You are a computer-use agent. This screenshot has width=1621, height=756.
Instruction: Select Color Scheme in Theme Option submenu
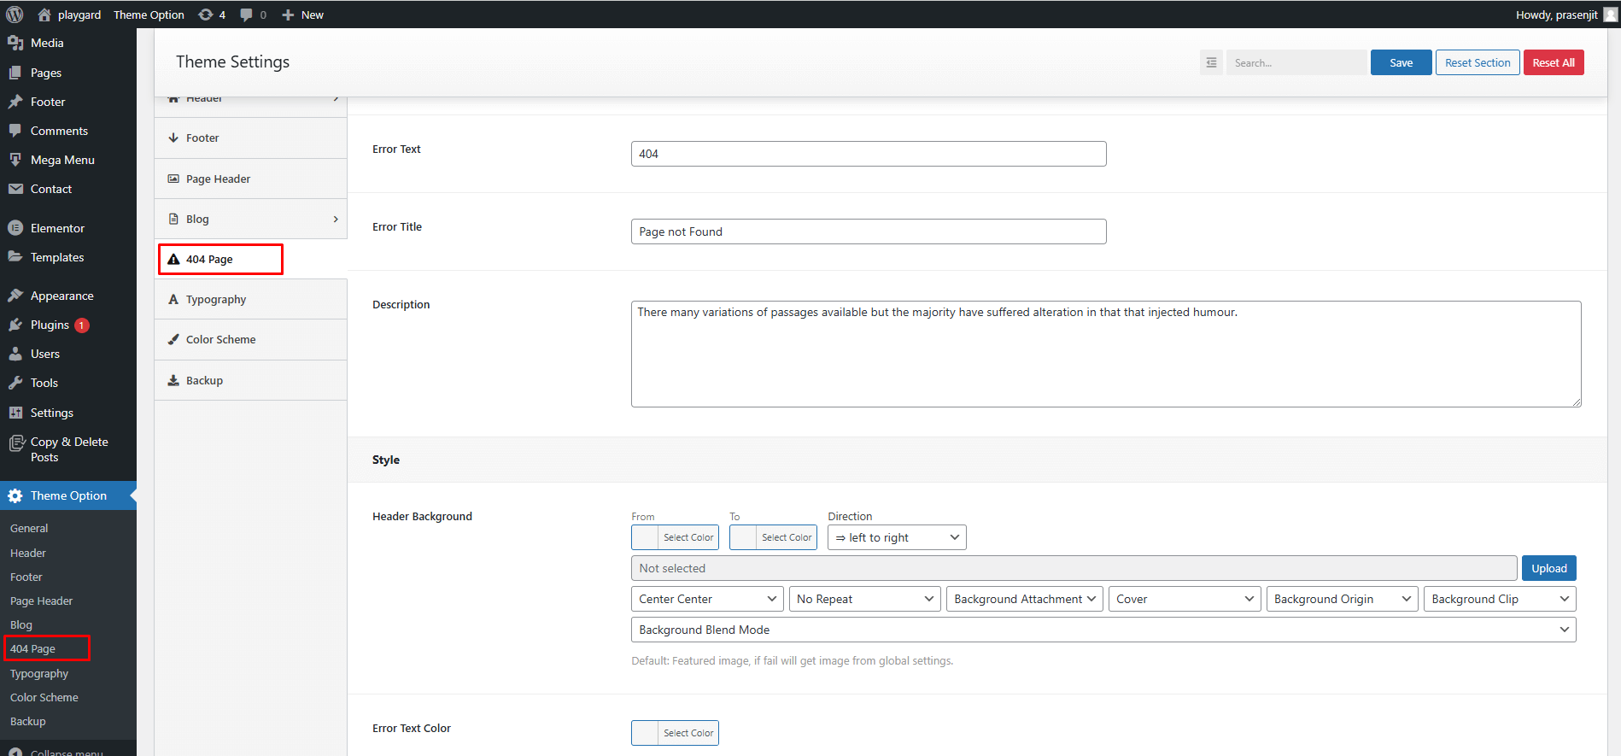(x=44, y=697)
